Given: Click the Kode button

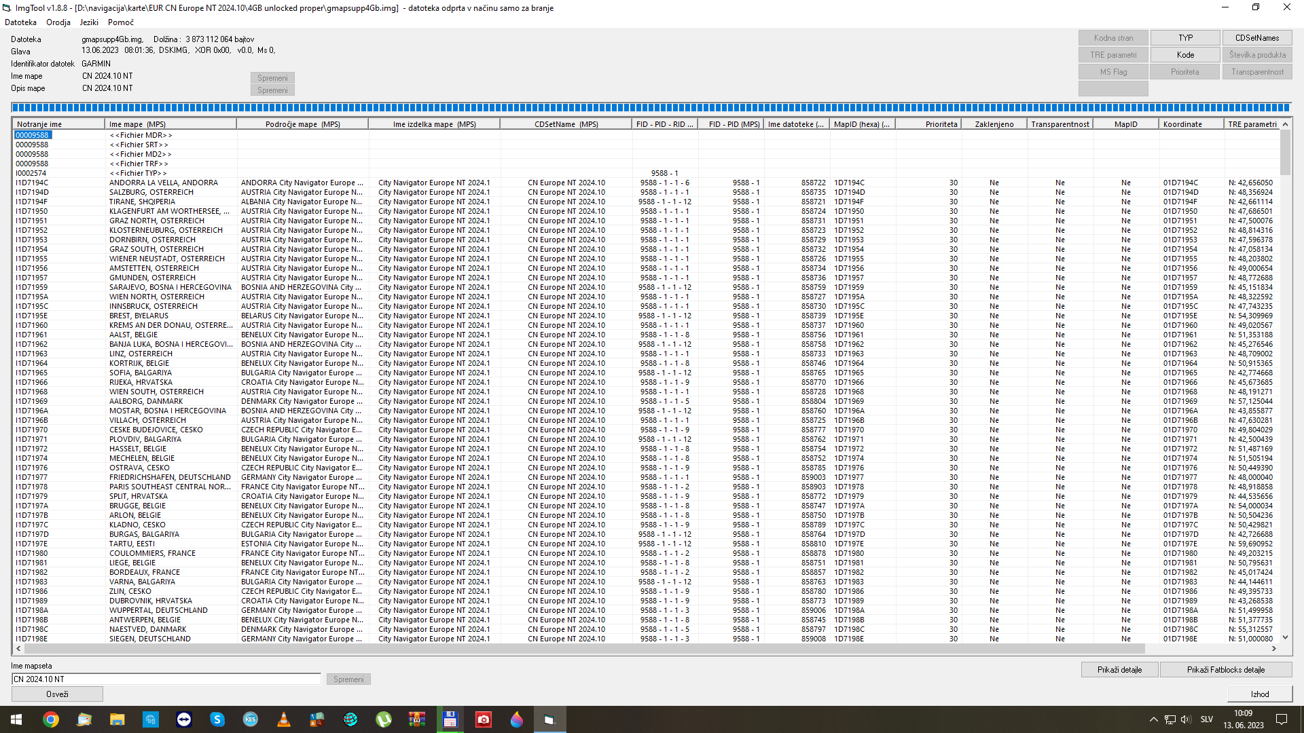Looking at the screenshot, I should pyautogui.click(x=1185, y=55).
